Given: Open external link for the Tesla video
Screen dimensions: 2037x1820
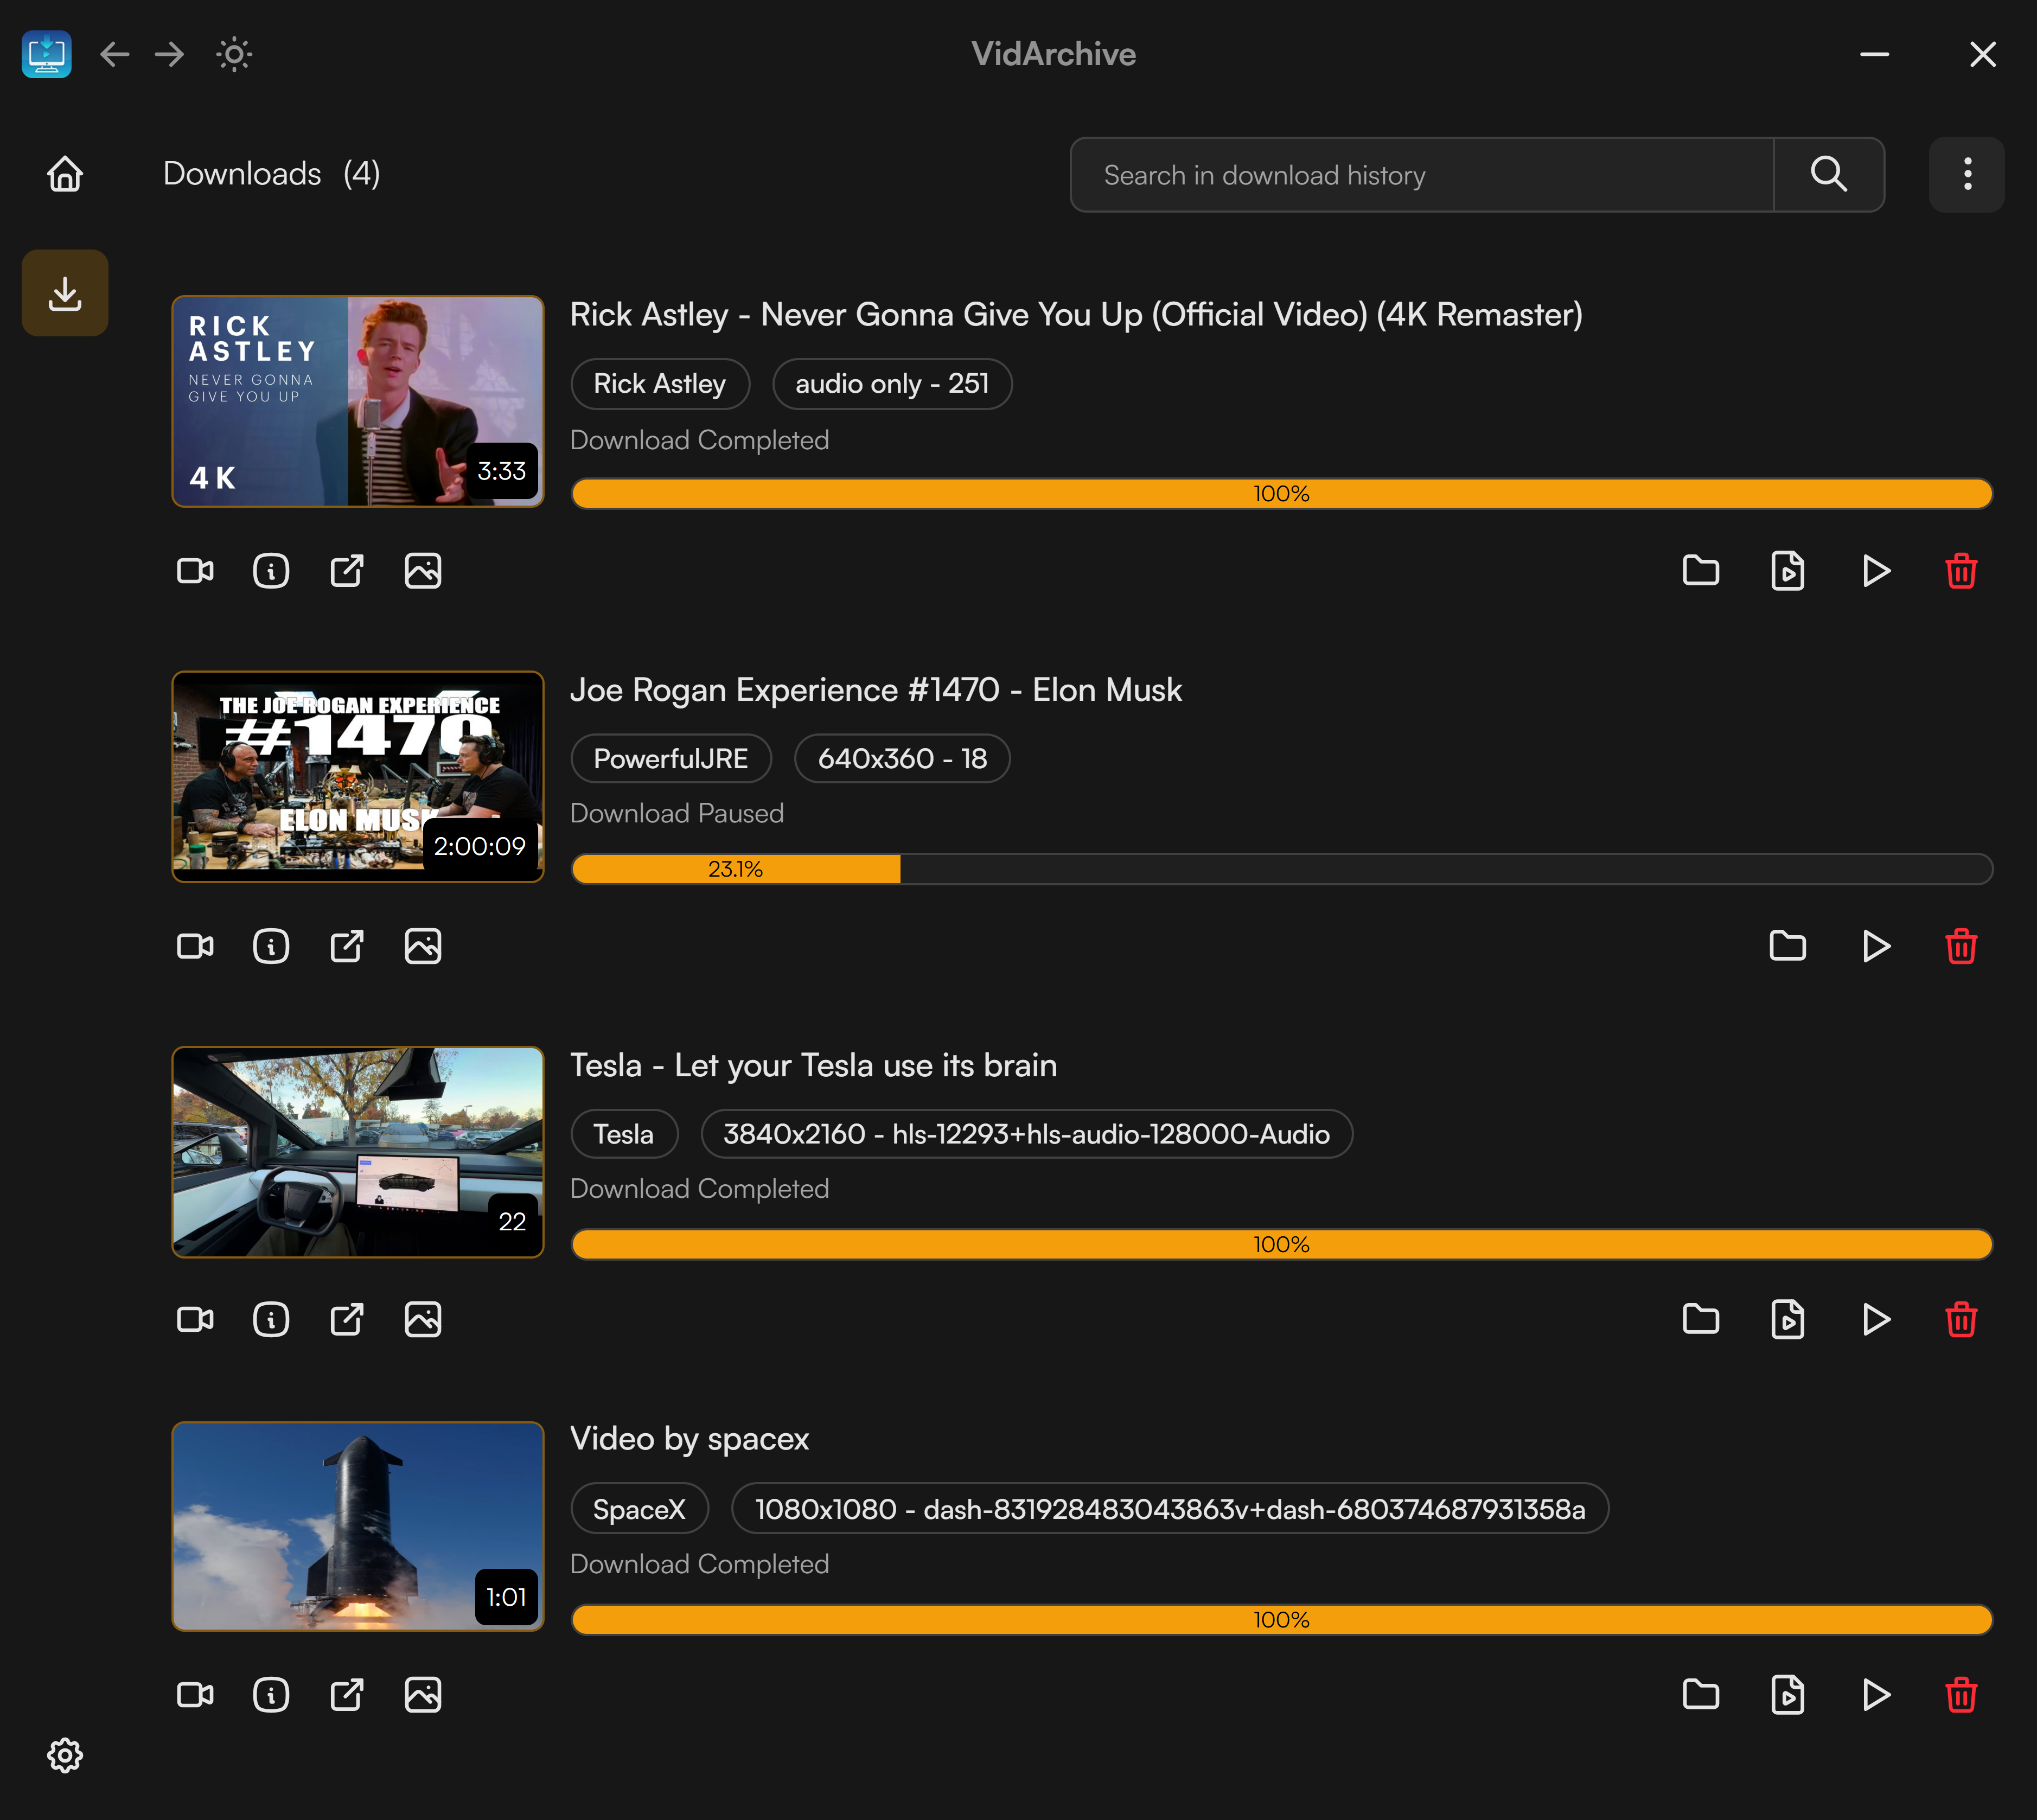Looking at the screenshot, I should pyautogui.click(x=346, y=1319).
